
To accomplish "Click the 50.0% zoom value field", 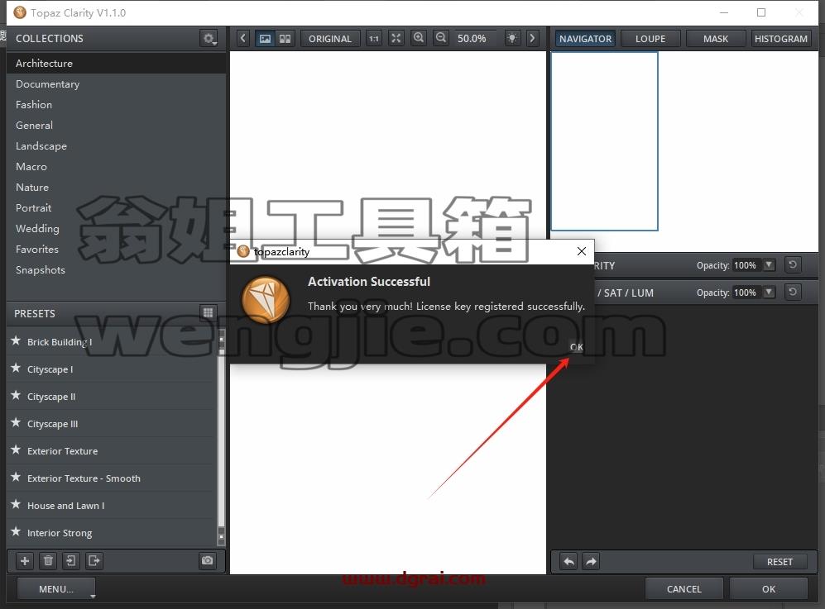I will coord(473,38).
